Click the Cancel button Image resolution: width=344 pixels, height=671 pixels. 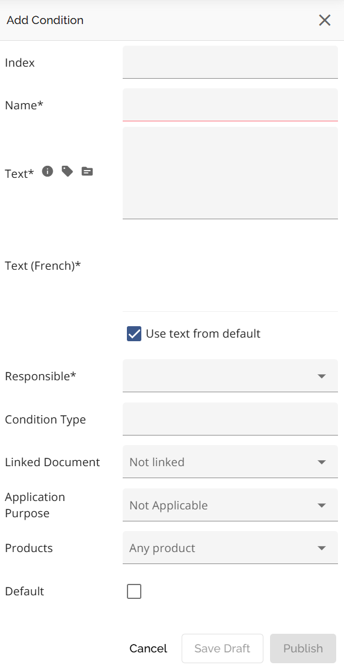click(x=148, y=648)
